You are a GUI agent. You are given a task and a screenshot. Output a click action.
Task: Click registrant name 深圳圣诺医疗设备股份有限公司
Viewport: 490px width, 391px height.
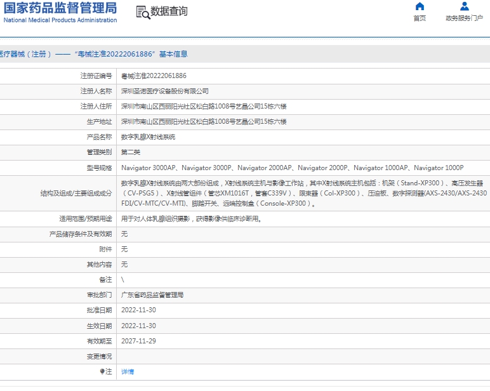[164, 91]
